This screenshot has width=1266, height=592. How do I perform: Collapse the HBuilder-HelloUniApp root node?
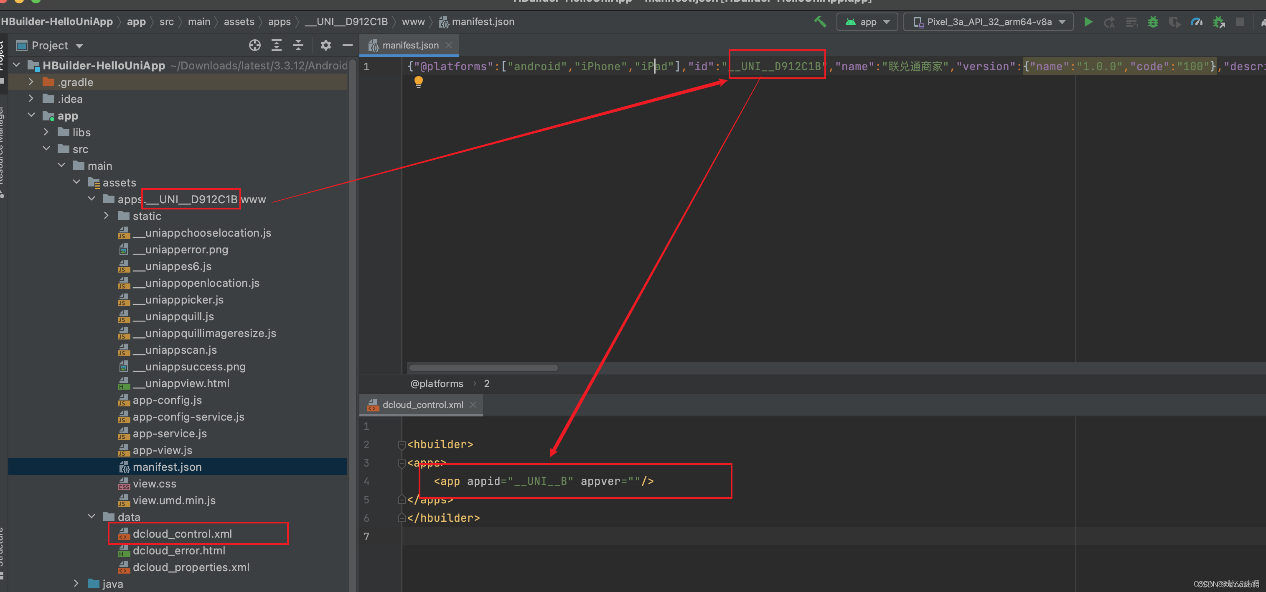pyautogui.click(x=16, y=65)
